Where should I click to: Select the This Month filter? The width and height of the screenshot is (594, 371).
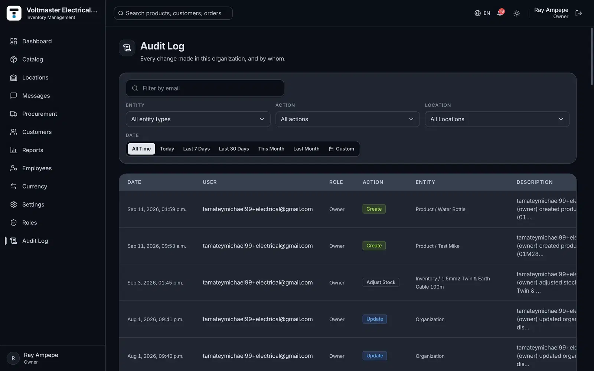[x=271, y=149]
